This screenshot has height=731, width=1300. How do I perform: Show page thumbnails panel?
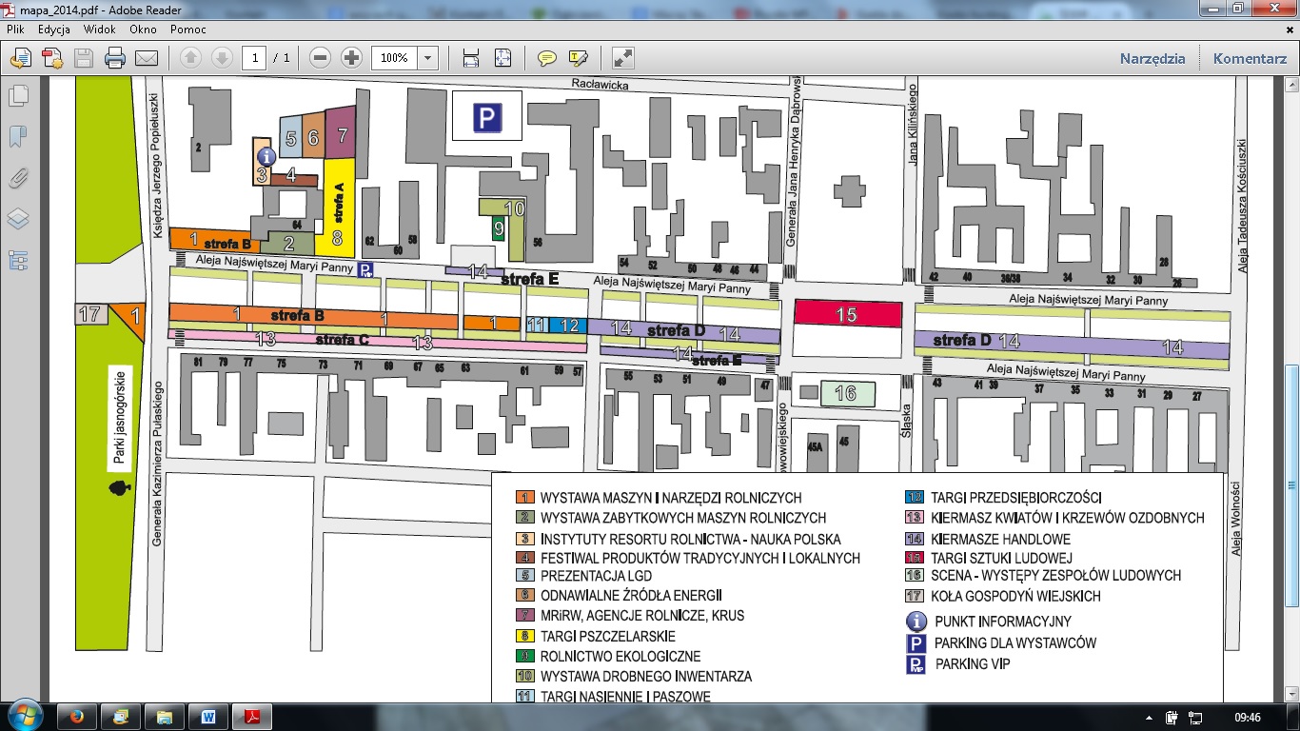pos(18,96)
